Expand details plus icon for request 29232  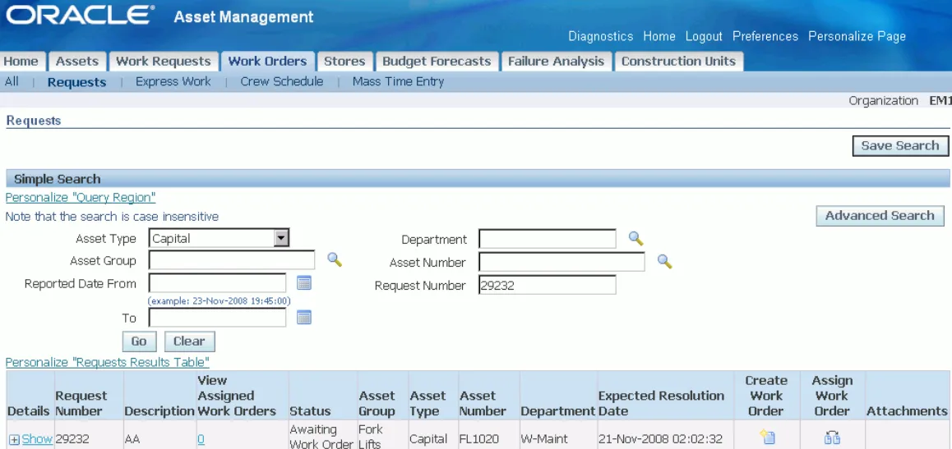coord(14,440)
